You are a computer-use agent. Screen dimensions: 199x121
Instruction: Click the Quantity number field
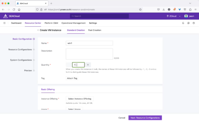point(78,65)
